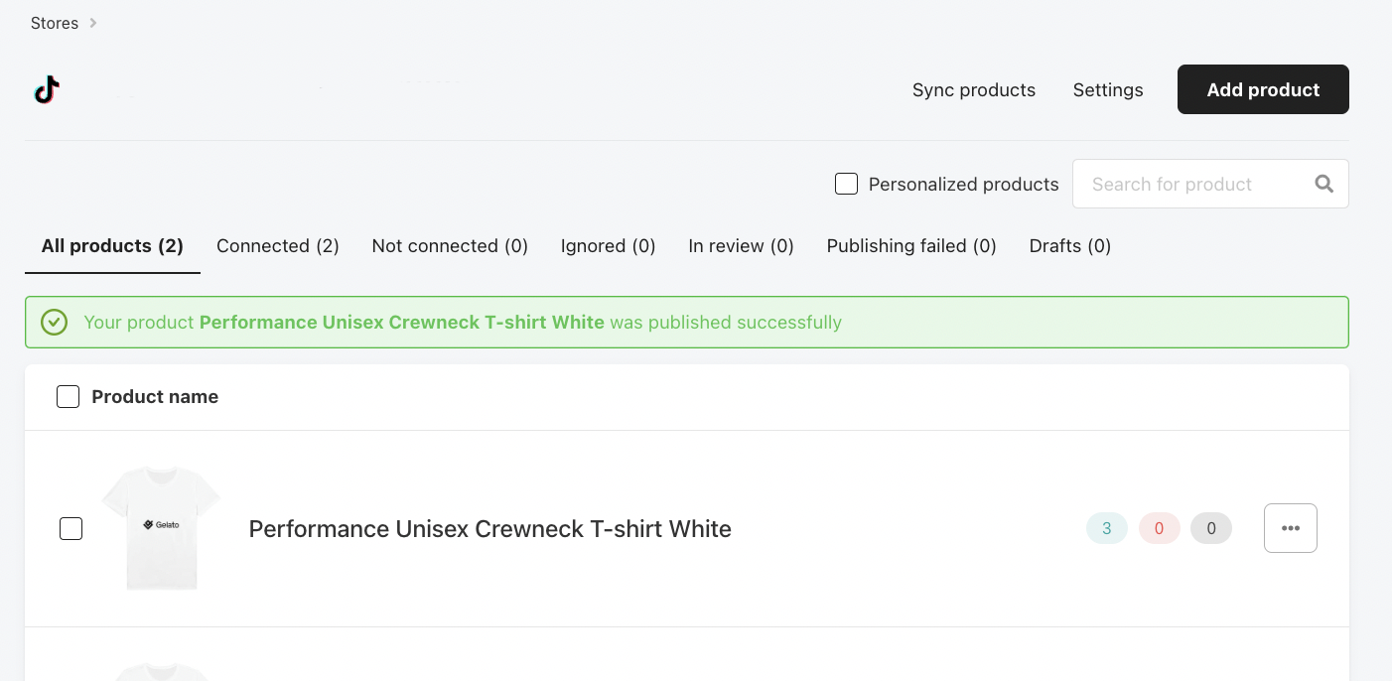View the Publishing failed (0) tab

911,246
